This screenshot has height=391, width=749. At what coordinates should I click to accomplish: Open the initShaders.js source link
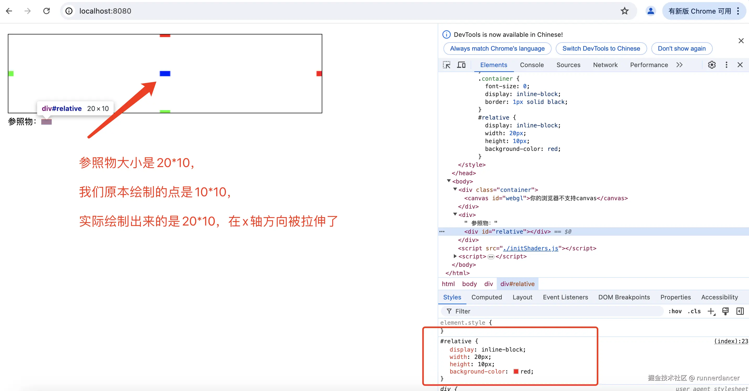pyautogui.click(x=530, y=248)
